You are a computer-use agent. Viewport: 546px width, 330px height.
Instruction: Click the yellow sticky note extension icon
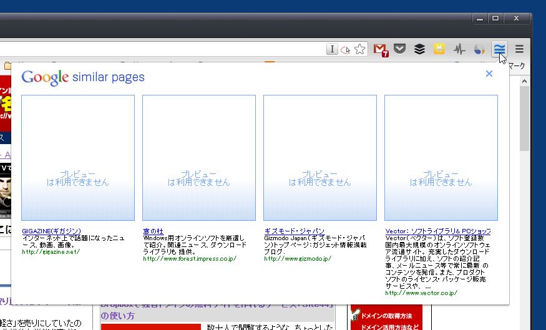pos(439,49)
